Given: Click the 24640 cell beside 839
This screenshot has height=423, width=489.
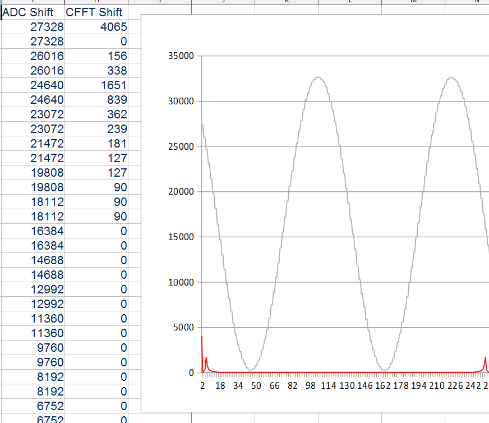Looking at the screenshot, I should [x=33, y=100].
